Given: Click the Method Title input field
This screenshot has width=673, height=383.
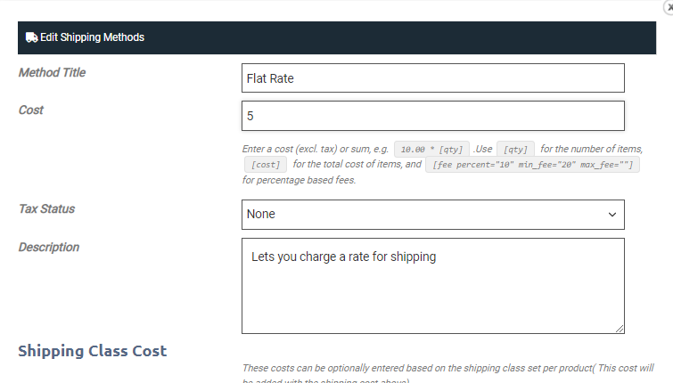Looking at the screenshot, I should pos(432,78).
